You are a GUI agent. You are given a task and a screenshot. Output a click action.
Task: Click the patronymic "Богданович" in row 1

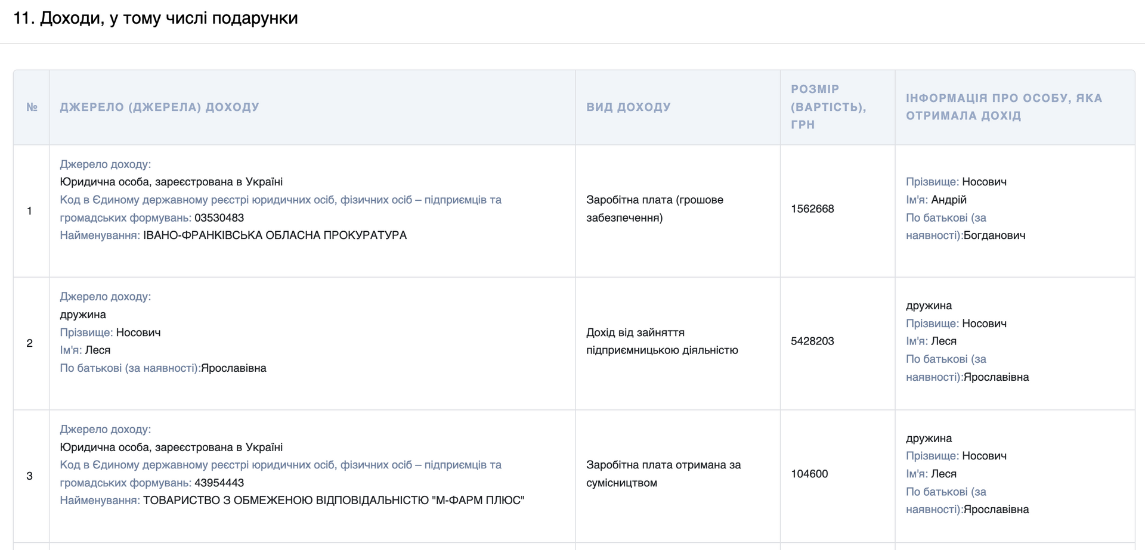[x=994, y=236]
